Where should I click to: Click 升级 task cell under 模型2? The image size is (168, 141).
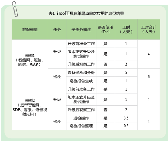(x=57, y=100)
